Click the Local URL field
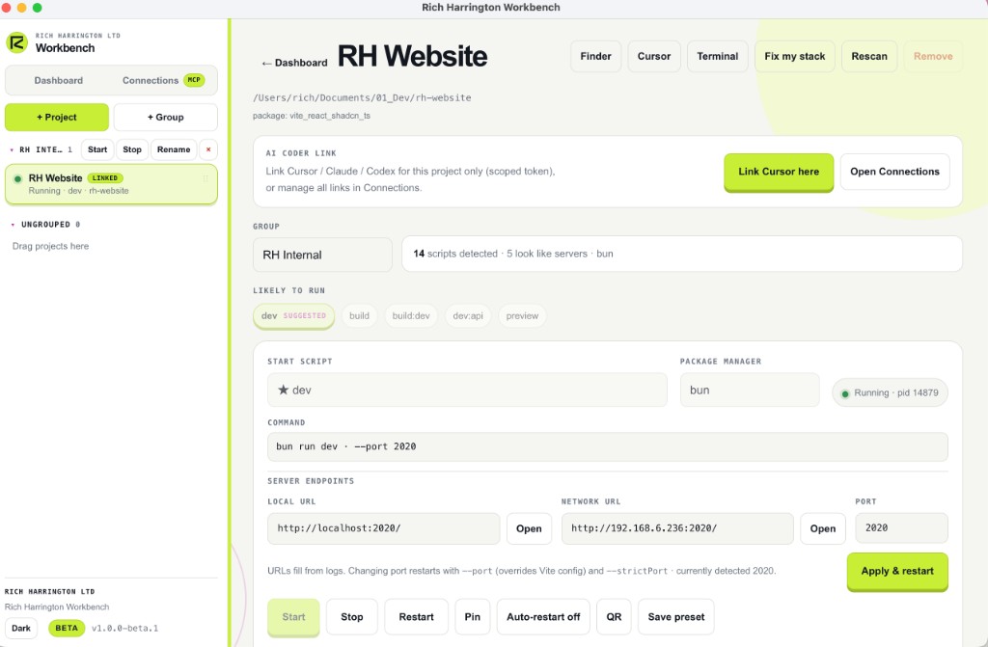Screen dimensions: 988x647 [384, 528]
